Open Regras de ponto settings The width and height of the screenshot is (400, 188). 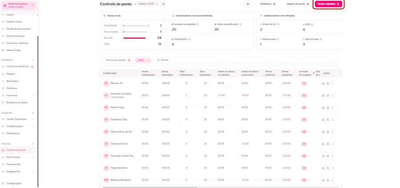pyautogui.click(x=298, y=4)
